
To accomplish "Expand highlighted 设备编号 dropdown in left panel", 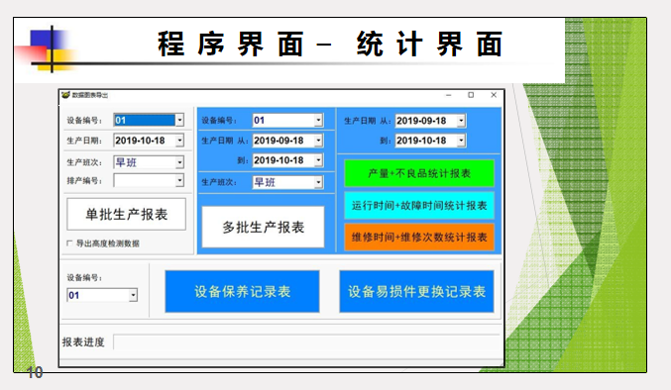I will (x=179, y=120).
